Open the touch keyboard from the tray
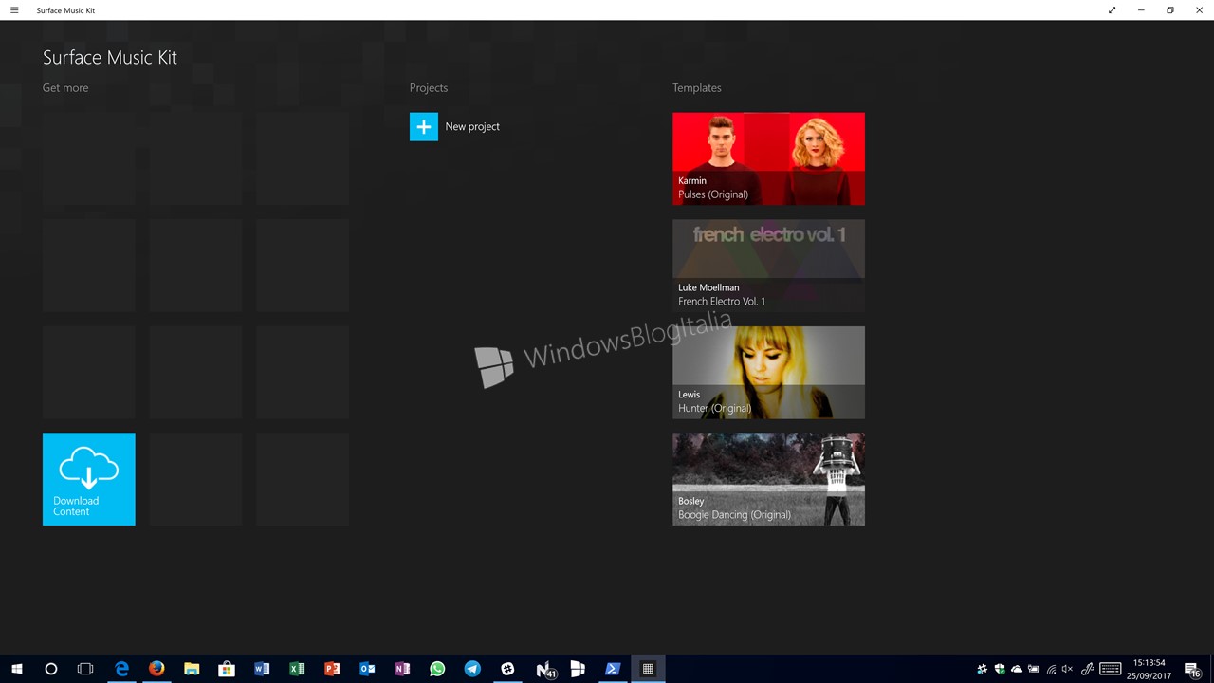The height and width of the screenshot is (683, 1214). coord(1111,669)
